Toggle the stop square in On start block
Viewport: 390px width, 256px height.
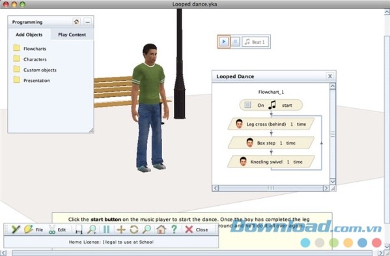point(247,105)
